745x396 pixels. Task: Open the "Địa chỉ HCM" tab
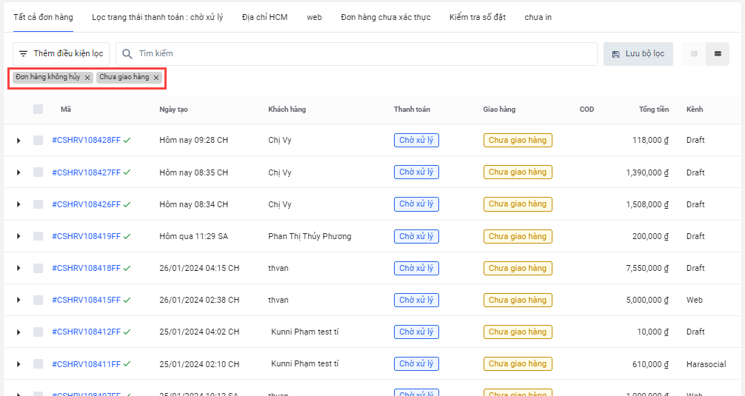point(264,17)
